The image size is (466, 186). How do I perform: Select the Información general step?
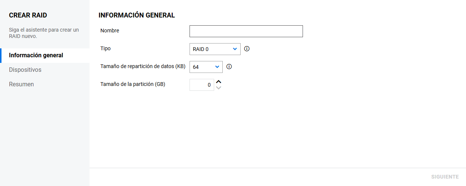coord(36,55)
